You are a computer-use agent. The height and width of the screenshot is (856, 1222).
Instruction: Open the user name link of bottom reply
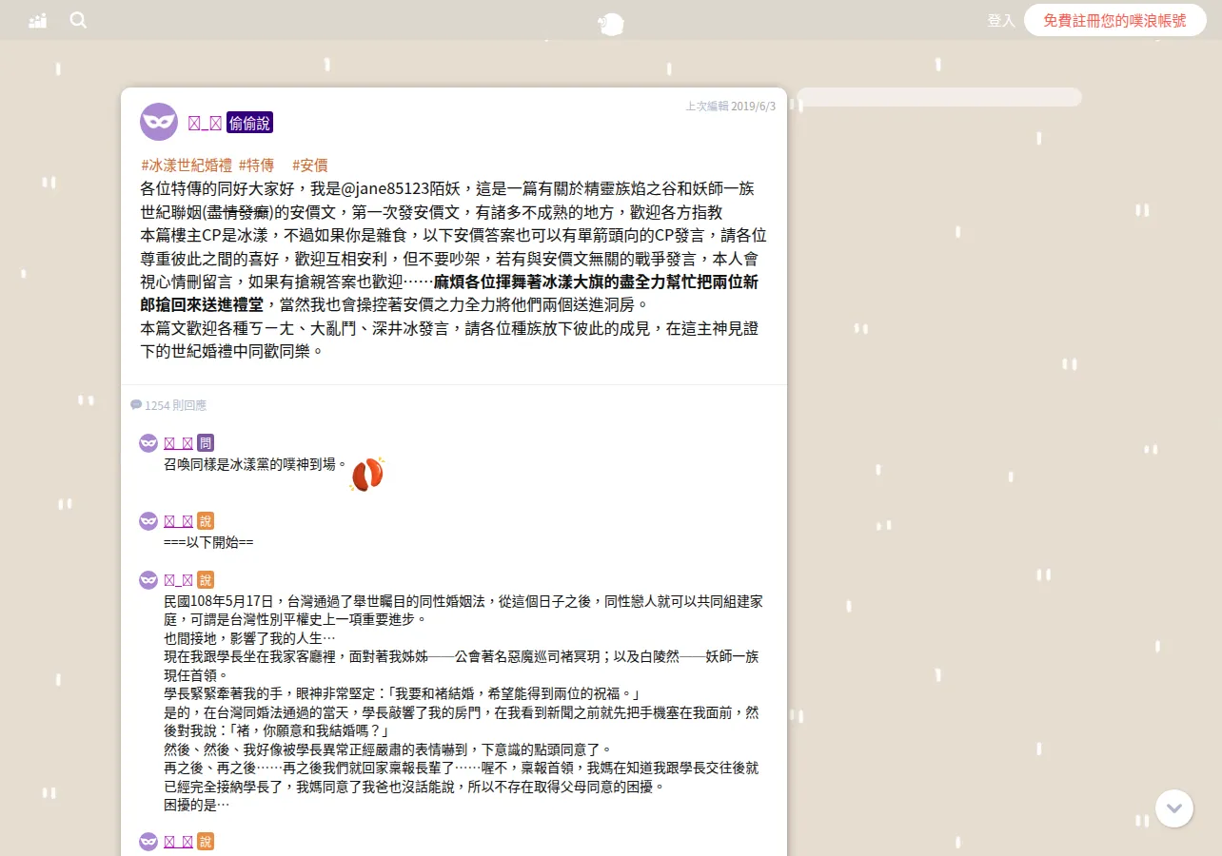point(179,842)
